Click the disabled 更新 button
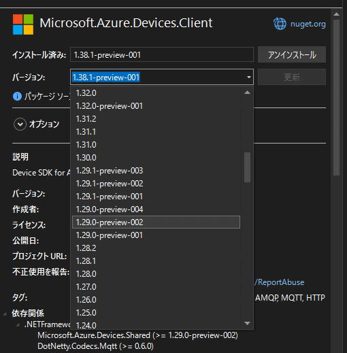This screenshot has height=353, width=347. [292, 77]
